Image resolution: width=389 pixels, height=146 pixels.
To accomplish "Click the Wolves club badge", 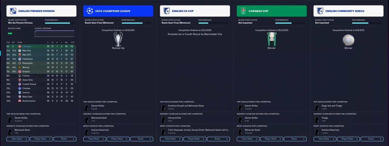I will [x=20, y=67].
